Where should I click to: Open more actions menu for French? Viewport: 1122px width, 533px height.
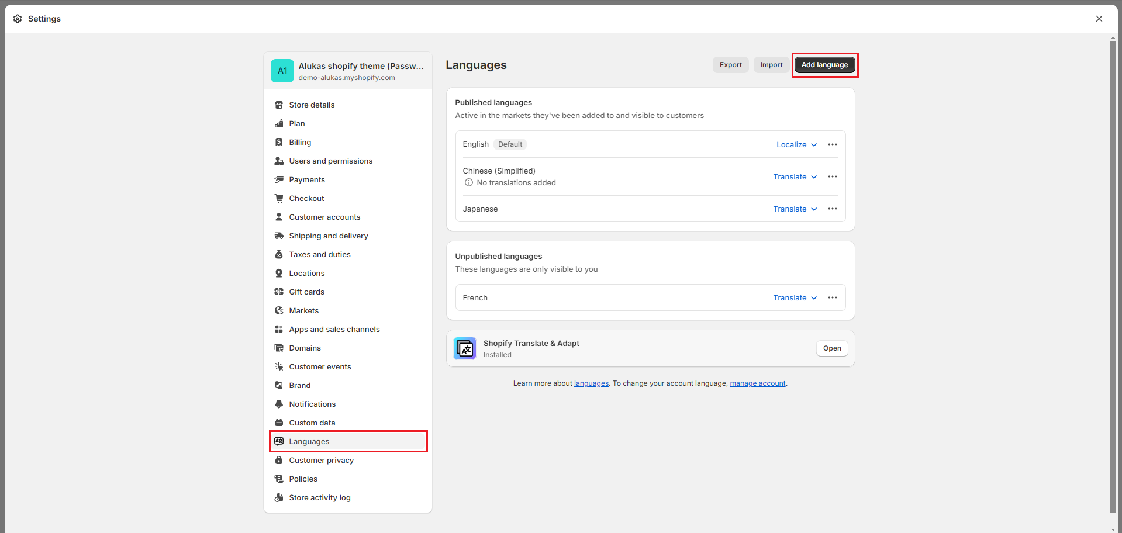(833, 298)
